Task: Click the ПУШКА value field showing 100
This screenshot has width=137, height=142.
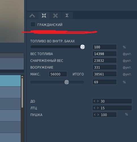Action: [x=105, y=115]
